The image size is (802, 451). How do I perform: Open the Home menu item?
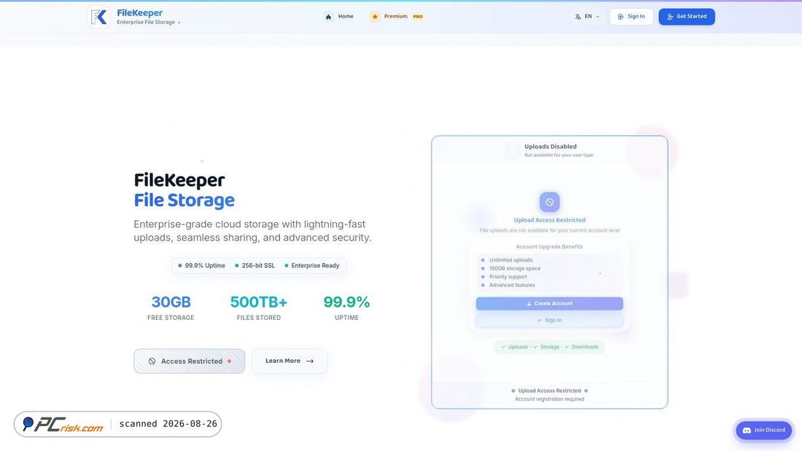338,16
